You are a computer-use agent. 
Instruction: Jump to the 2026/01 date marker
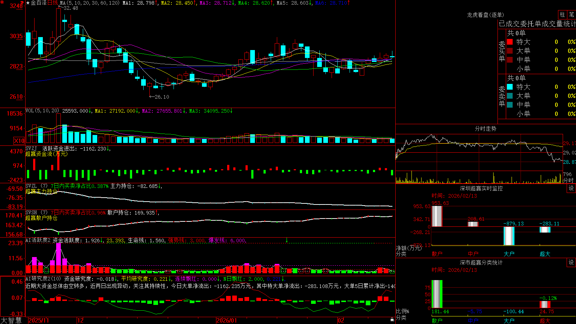tap(226, 320)
